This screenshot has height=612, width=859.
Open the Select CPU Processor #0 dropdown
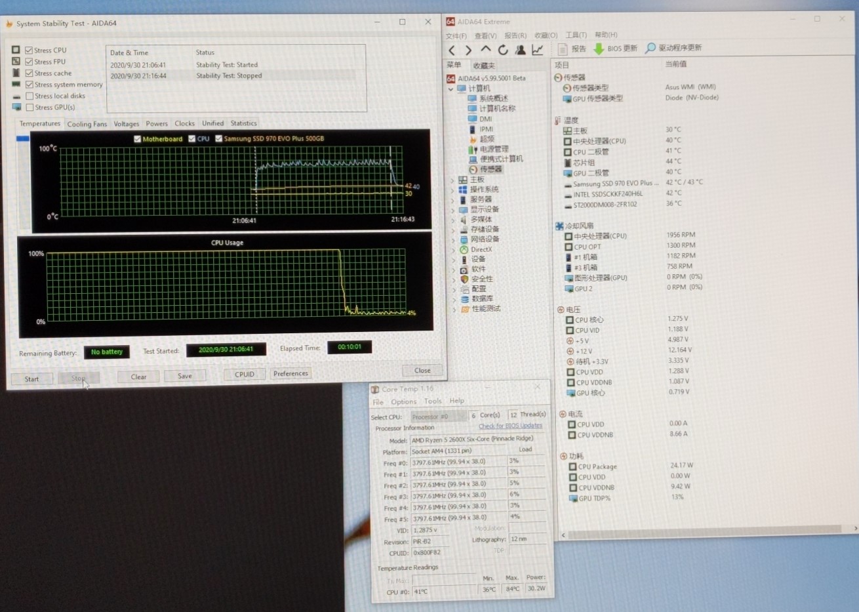(439, 416)
